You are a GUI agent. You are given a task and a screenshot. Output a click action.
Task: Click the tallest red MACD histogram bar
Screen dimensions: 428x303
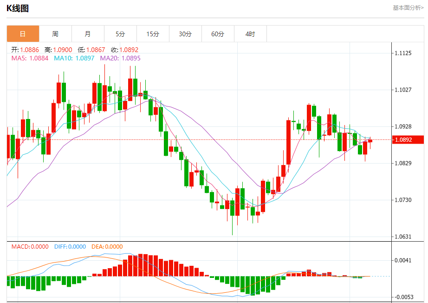tap(141, 265)
